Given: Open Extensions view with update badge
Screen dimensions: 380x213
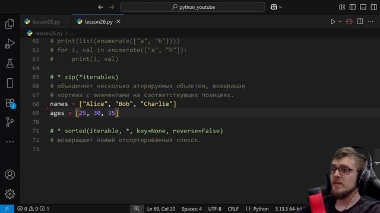Looking at the screenshot, I should (10, 103).
